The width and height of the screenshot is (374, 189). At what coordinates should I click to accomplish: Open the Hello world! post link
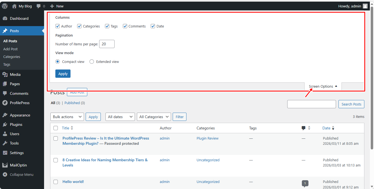coord(73,182)
